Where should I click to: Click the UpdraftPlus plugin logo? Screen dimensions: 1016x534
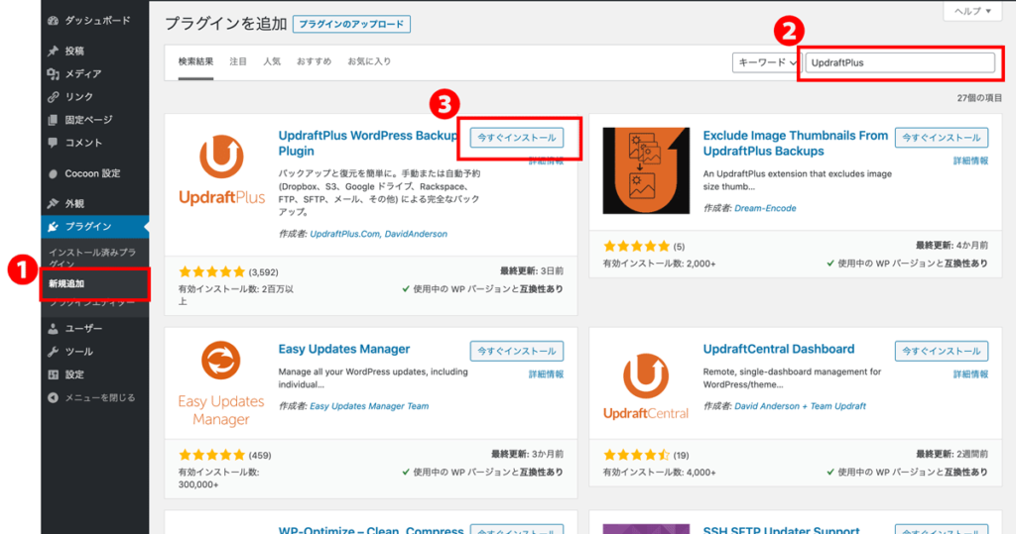221,170
